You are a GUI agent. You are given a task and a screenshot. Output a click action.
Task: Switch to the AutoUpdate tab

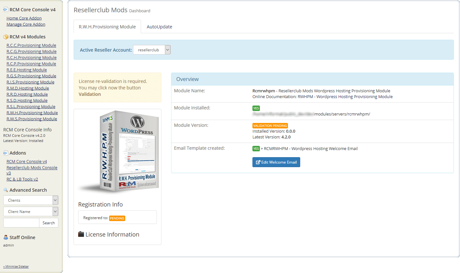pos(159,27)
